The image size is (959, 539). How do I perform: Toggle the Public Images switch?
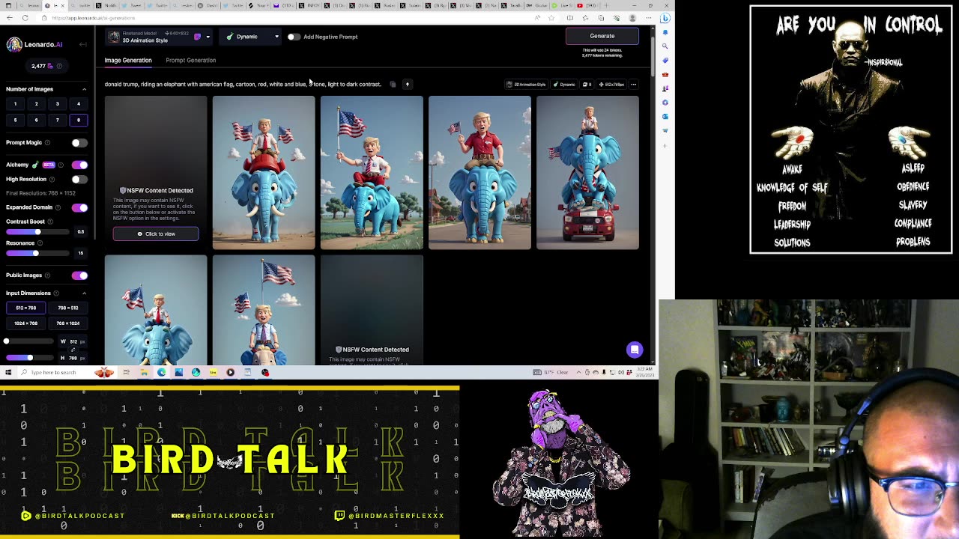pyautogui.click(x=79, y=275)
